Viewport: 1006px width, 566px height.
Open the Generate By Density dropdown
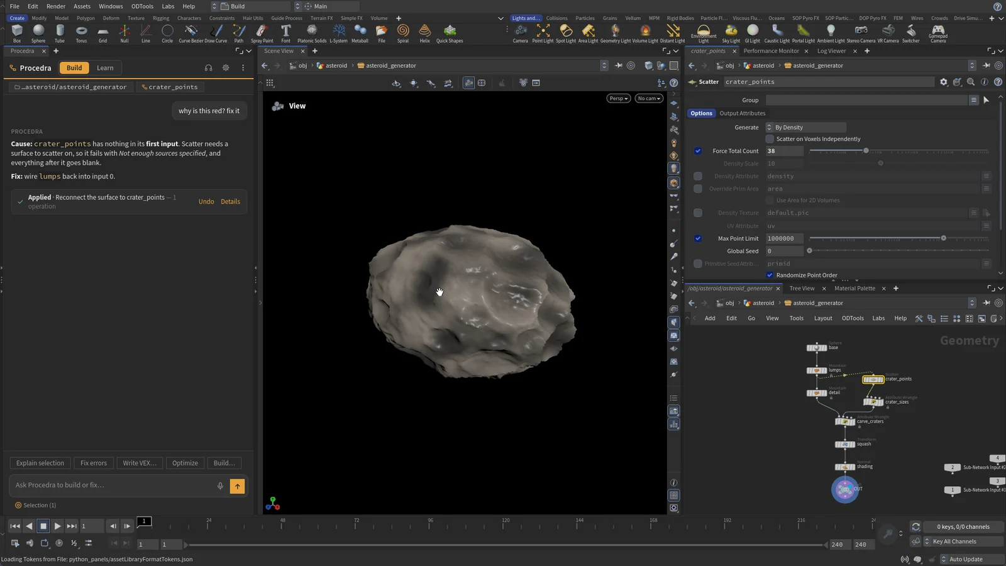point(805,127)
